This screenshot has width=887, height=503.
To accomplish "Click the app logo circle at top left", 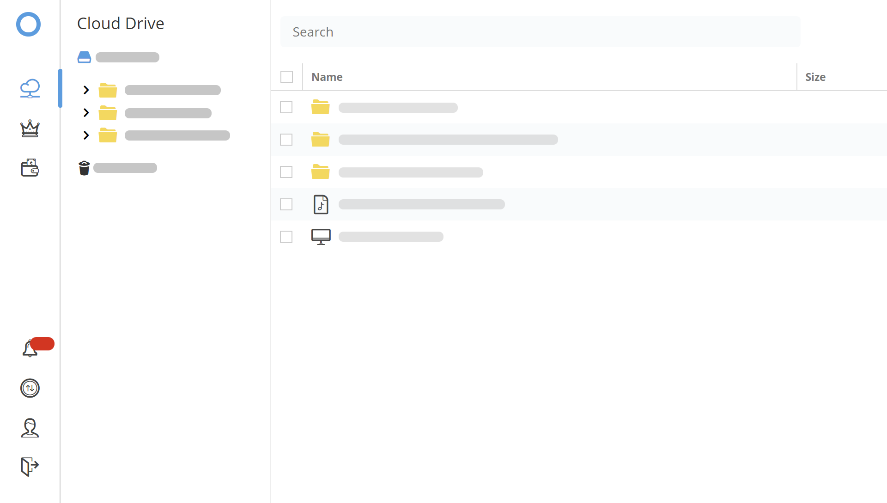I will coord(28,24).
